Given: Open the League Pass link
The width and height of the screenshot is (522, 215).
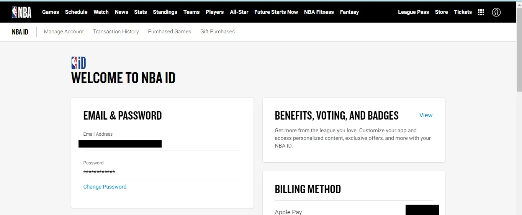Looking at the screenshot, I should pos(413,12).
